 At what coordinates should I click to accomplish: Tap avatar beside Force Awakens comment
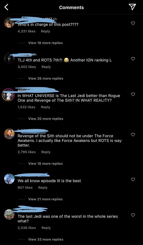(x=9, y=134)
